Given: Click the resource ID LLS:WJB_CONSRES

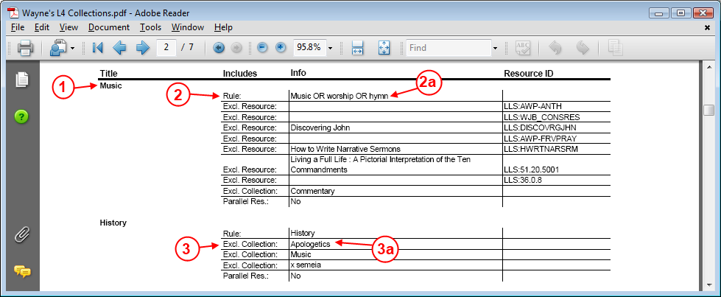Looking at the screenshot, I should [542, 117].
